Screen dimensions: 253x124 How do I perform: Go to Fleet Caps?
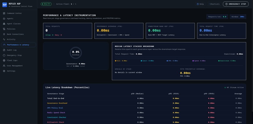tap(19, 61)
